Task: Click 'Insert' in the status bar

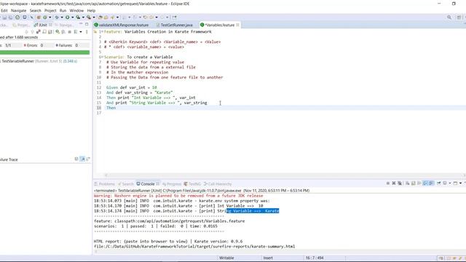Action: (268, 258)
